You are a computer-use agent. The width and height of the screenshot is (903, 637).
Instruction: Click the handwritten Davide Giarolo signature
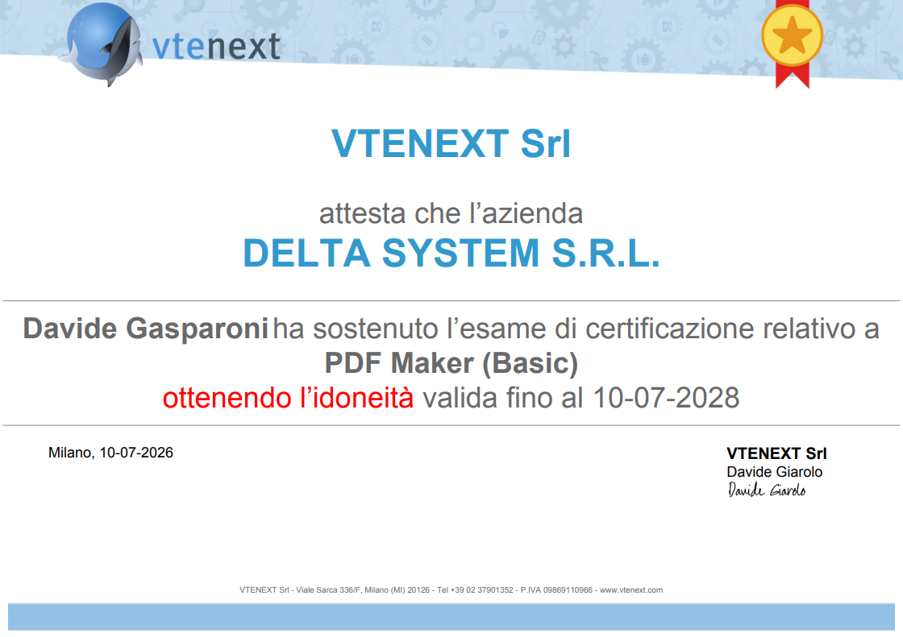[767, 490]
